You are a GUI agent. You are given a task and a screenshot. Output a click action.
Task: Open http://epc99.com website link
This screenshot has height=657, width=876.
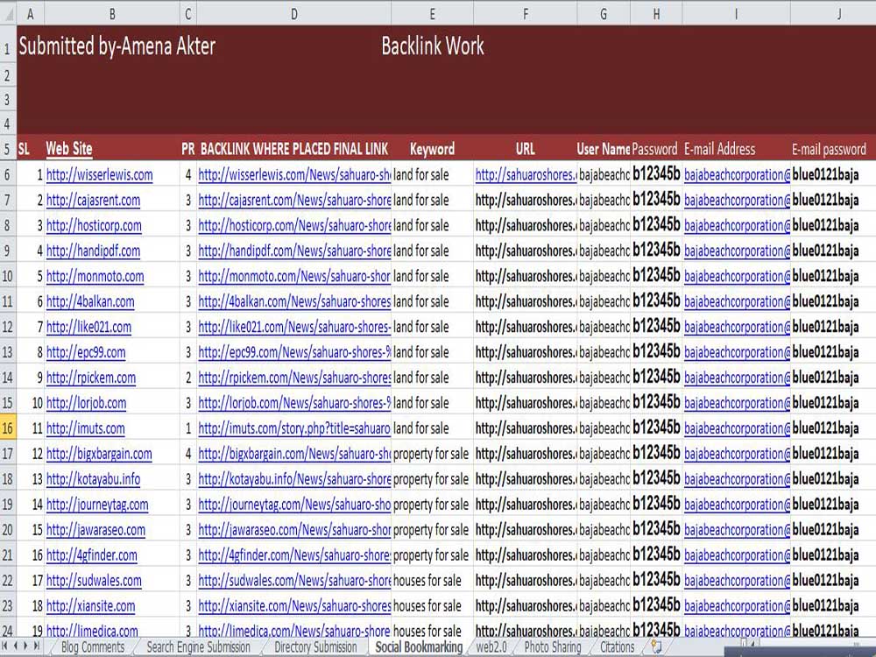(86, 352)
